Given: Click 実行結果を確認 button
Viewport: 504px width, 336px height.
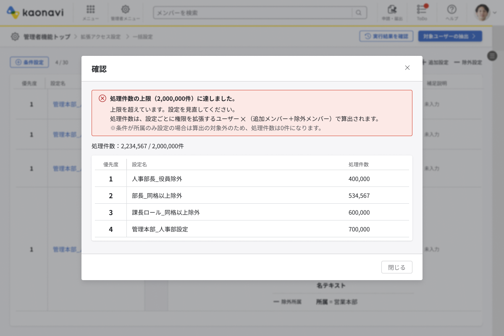Looking at the screenshot, I should pyautogui.click(x=386, y=36).
